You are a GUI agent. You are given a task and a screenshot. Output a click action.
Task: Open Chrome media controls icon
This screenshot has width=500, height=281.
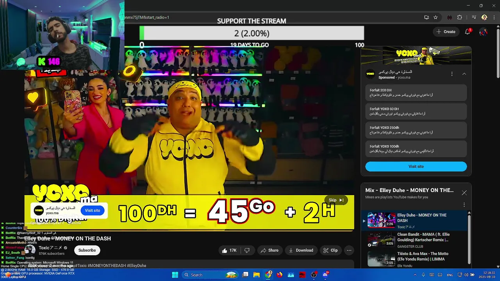click(474, 17)
